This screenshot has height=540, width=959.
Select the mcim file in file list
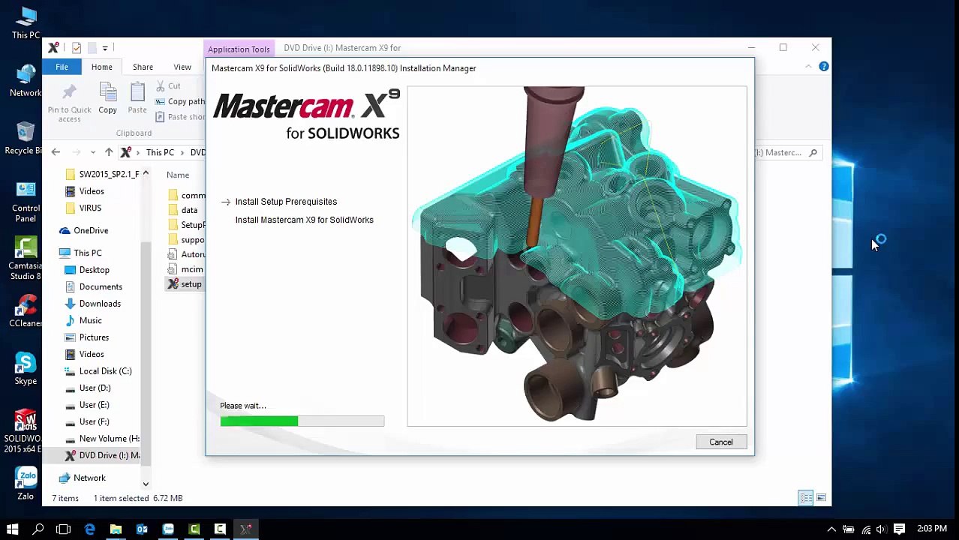tap(185, 269)
